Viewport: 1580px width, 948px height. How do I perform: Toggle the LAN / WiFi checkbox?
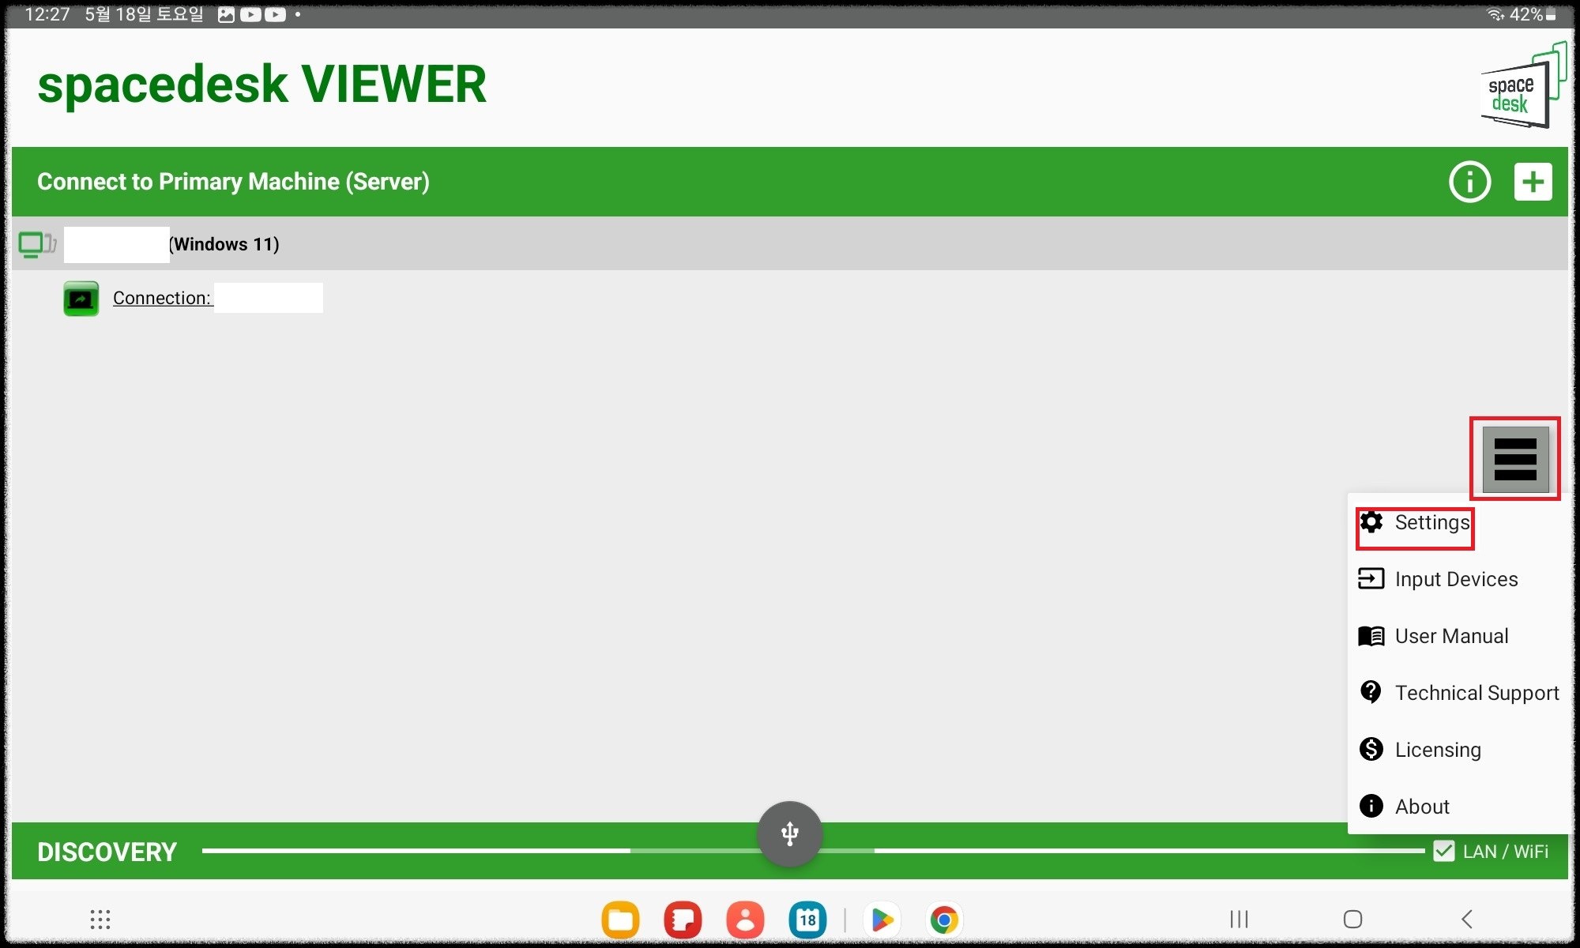[1443, 851]
